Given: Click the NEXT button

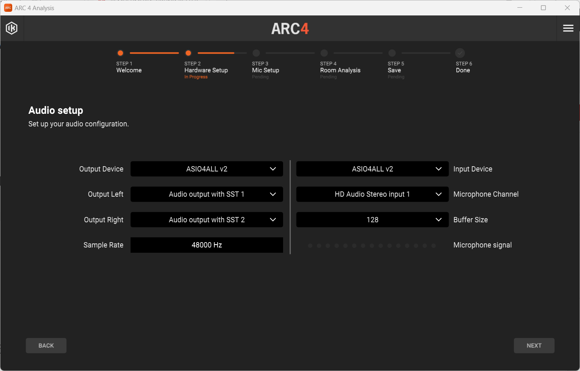Looking at the screenshot, I should click(534, 345).
